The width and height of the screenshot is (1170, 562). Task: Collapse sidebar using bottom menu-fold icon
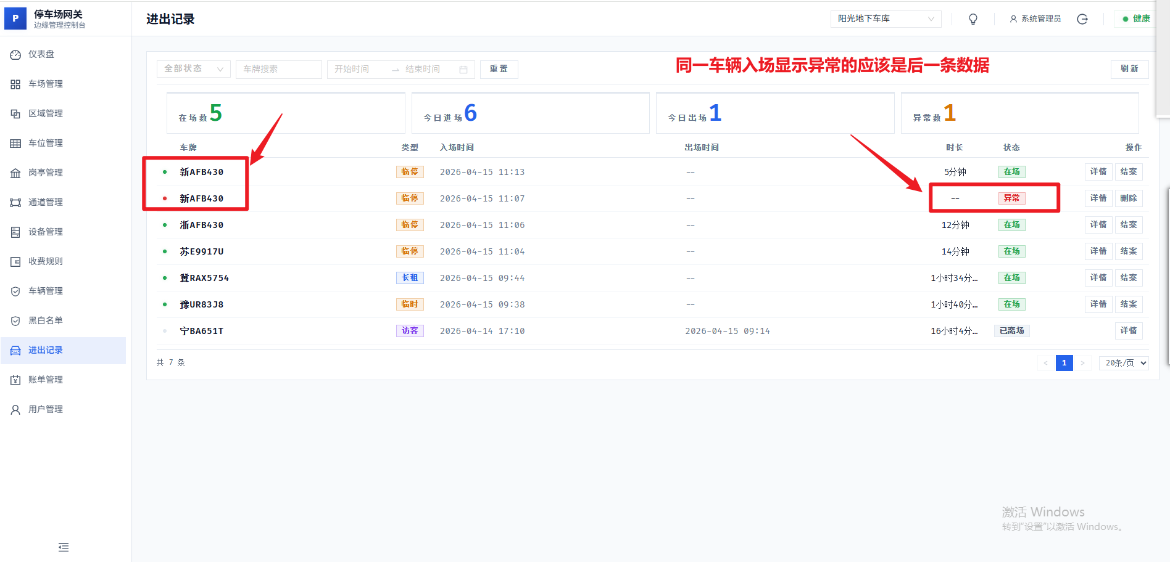click(64, 547)
